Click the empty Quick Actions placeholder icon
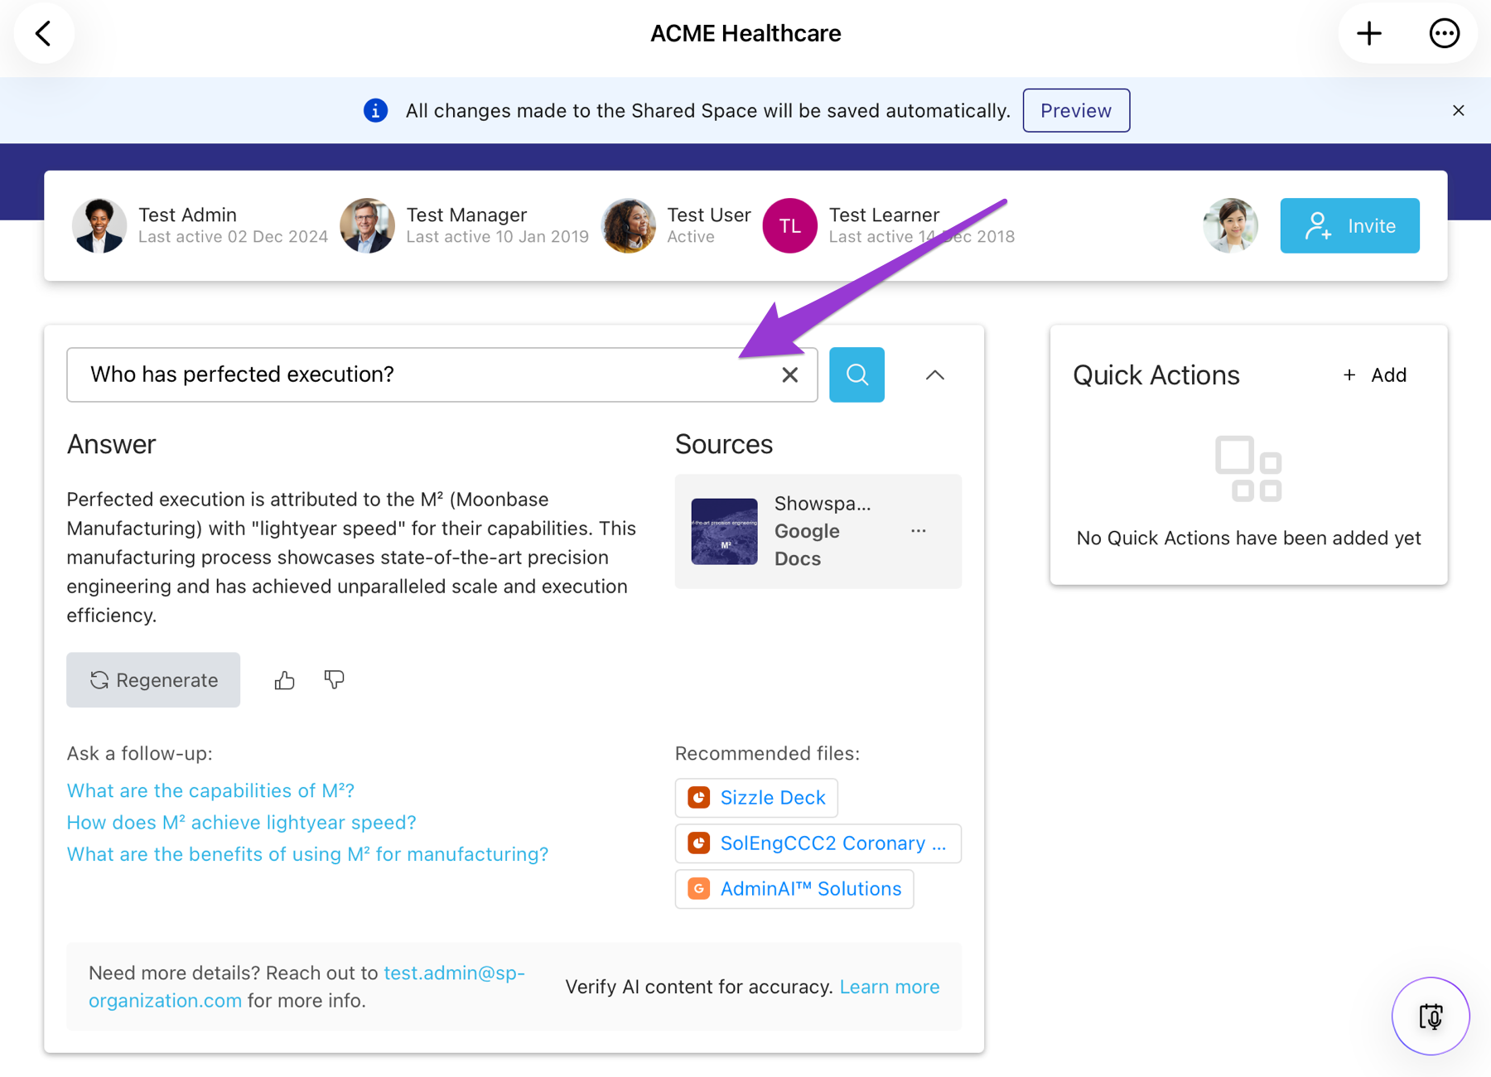This screenshot has height=1077, width=1491. click(1248, 469)
